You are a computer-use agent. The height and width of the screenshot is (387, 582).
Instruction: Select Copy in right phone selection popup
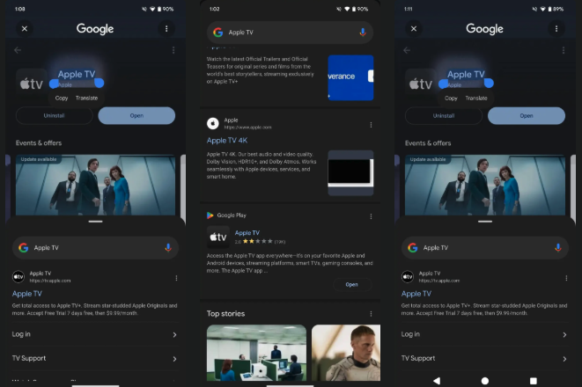click(451, 99)
